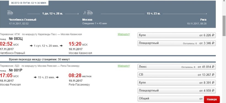Click the 15 ч. 23 м. header duration
Viewport: 226px width, 103px height.
pyautogui.click(x=154, y=14)
